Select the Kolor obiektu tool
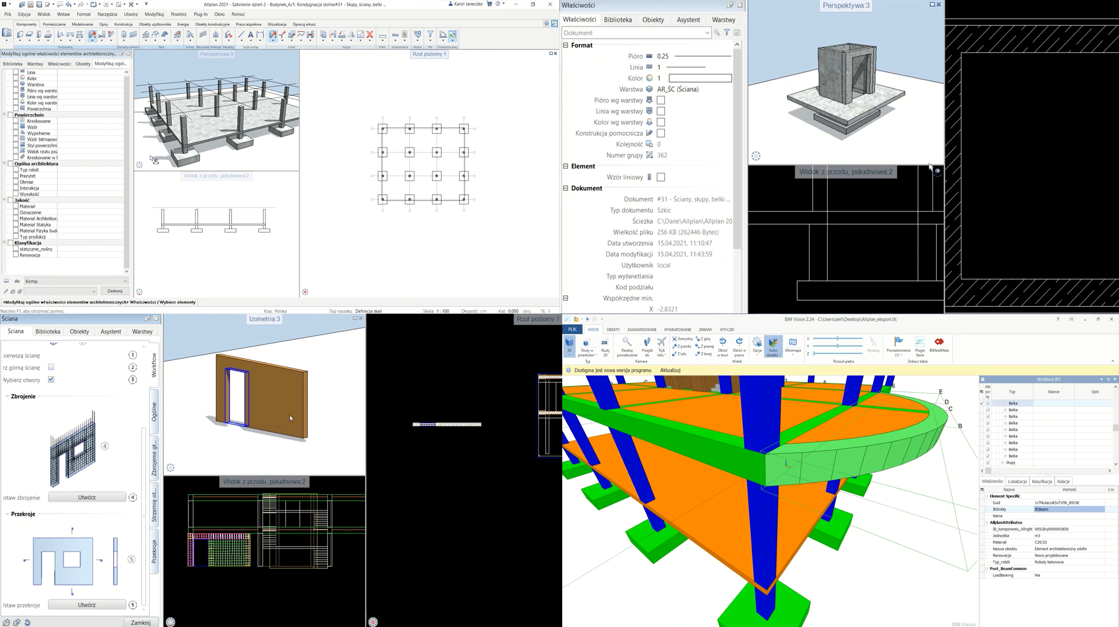Viewport: 1119px width, 627px height. [773, 347]
